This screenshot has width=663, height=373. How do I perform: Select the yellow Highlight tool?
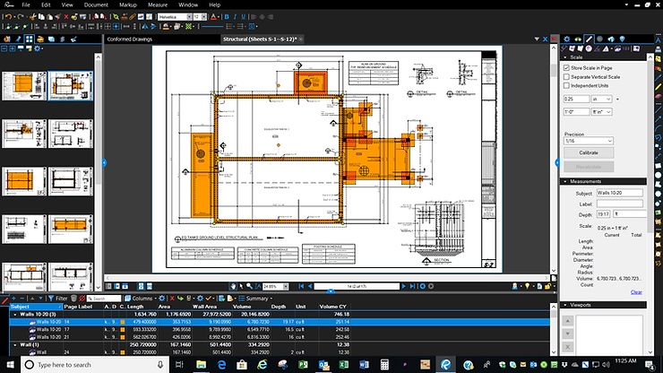pyautogui.click(x=659, y=87)
